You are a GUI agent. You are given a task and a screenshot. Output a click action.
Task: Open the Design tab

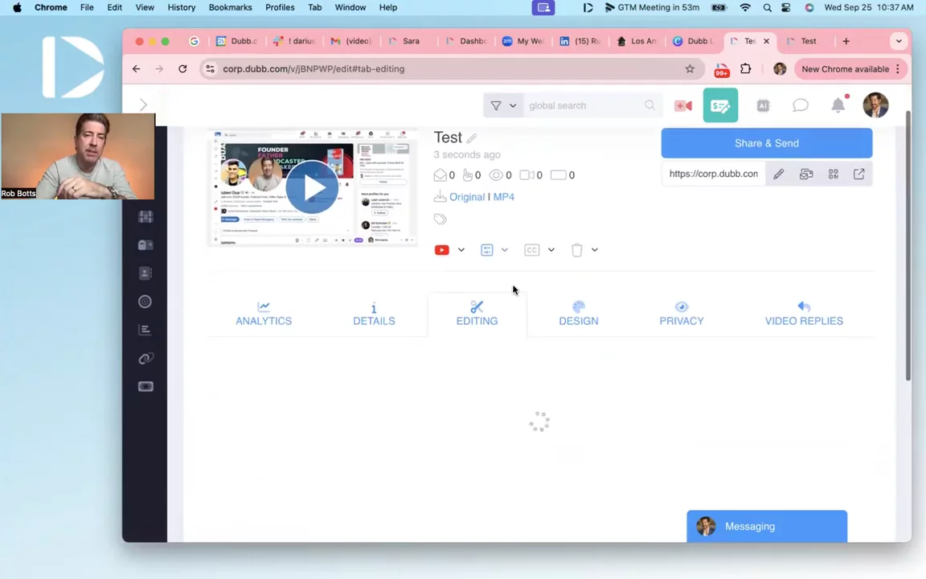point(578,314)
